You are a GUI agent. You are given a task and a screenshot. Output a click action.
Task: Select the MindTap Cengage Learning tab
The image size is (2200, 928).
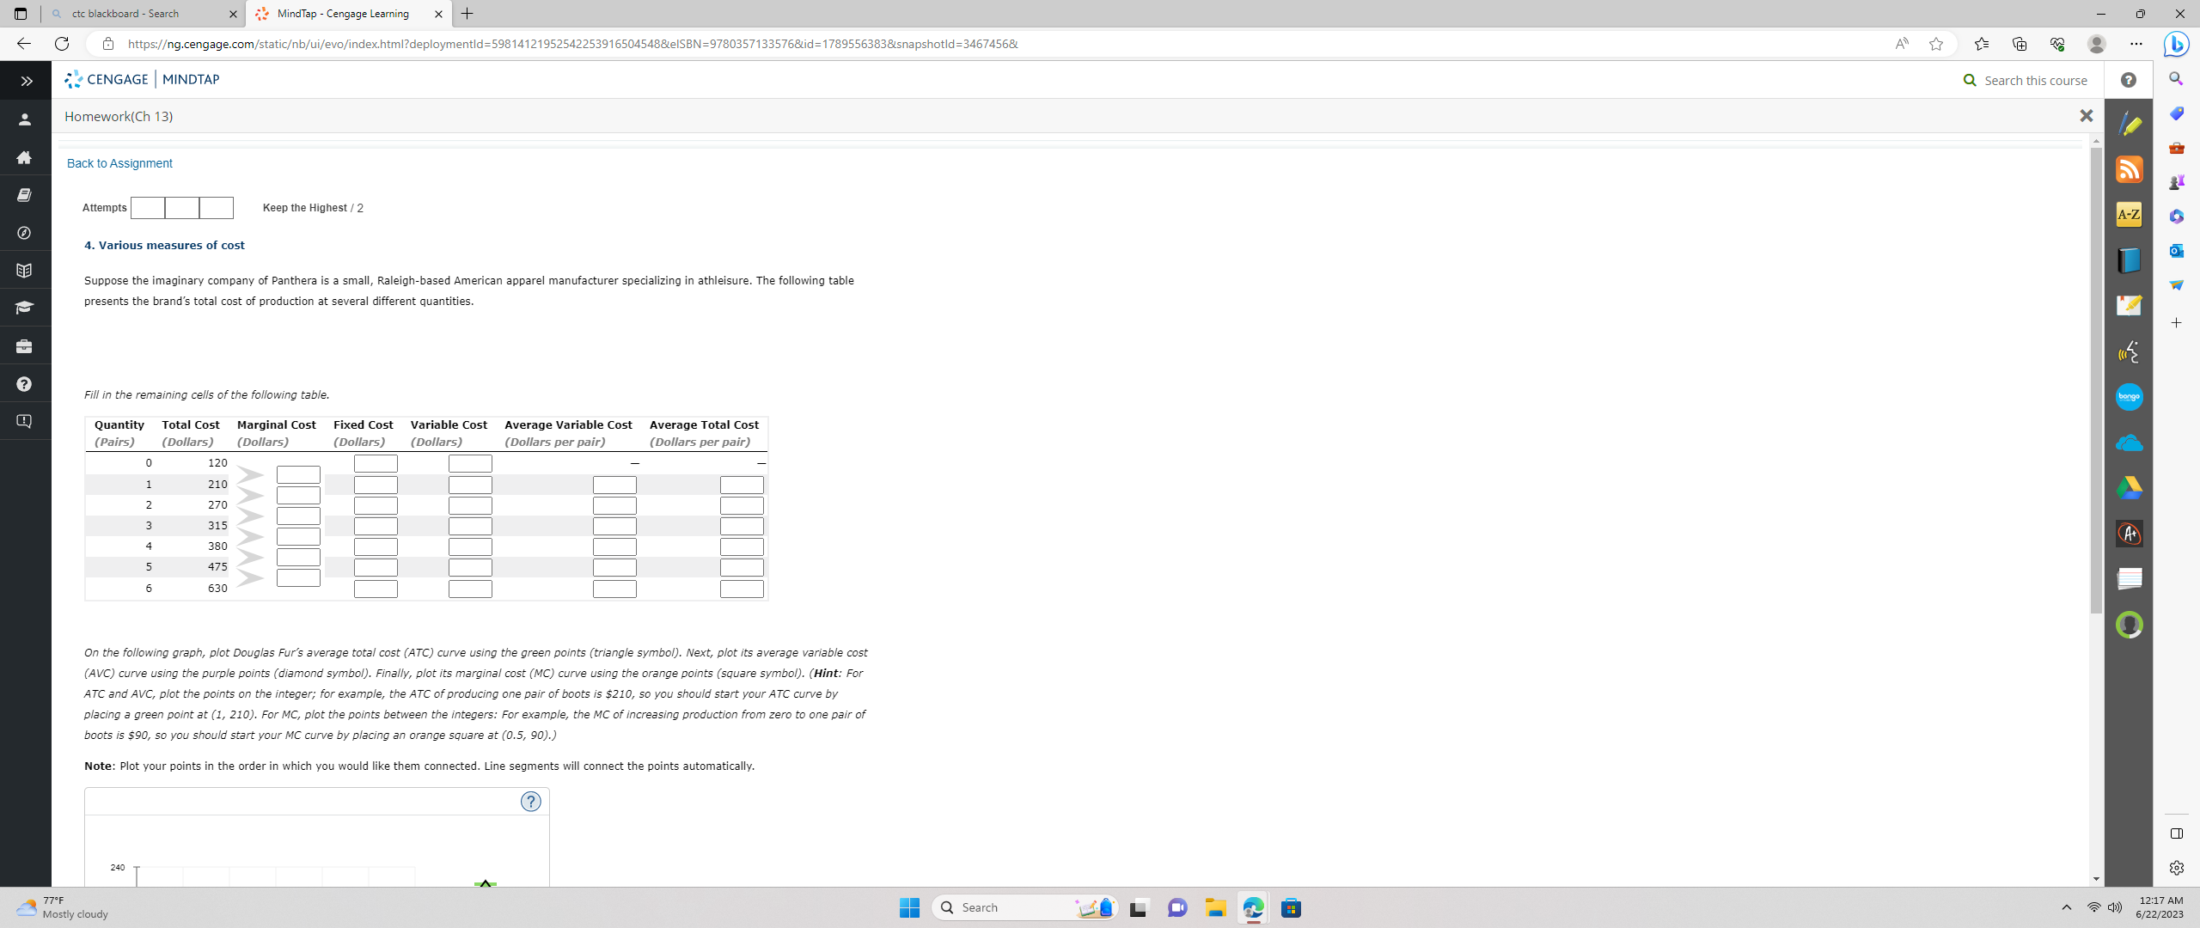[x=348, y=14]
